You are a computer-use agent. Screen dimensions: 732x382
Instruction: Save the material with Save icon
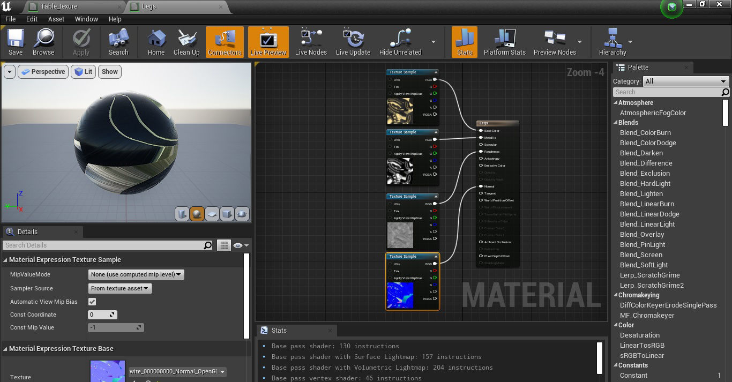16,42
